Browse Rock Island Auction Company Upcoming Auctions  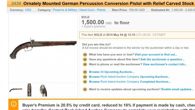[129, 77]
